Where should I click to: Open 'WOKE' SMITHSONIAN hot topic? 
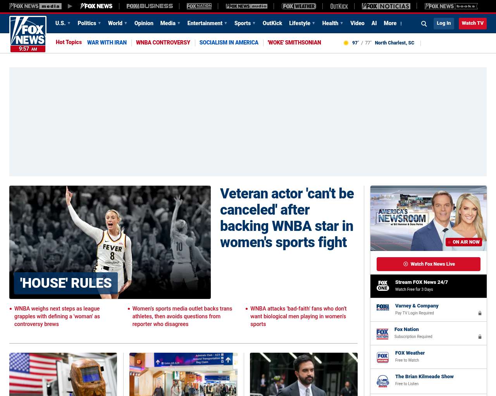(294, 43)
